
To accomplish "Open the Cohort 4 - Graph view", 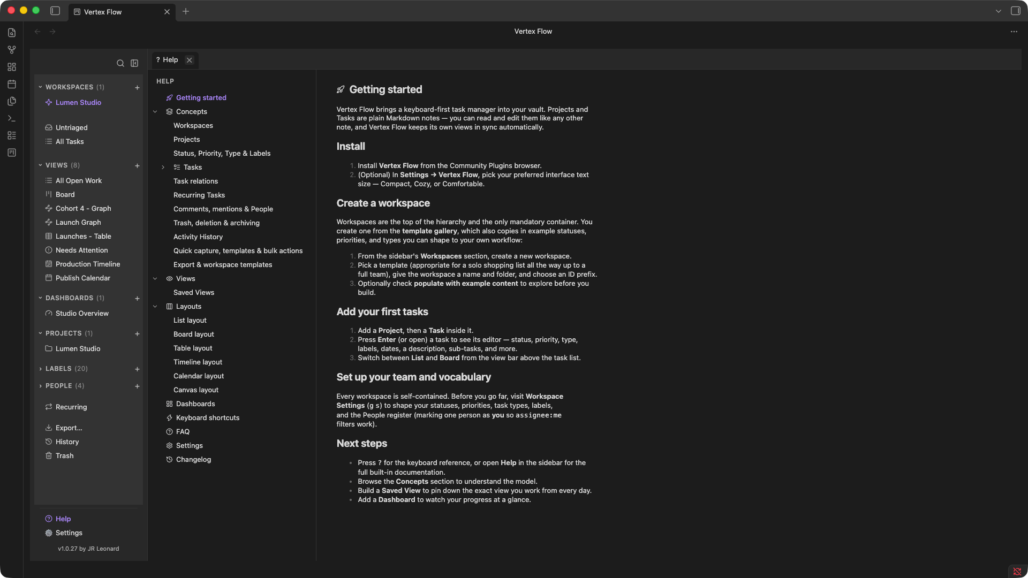I will 78,209.
